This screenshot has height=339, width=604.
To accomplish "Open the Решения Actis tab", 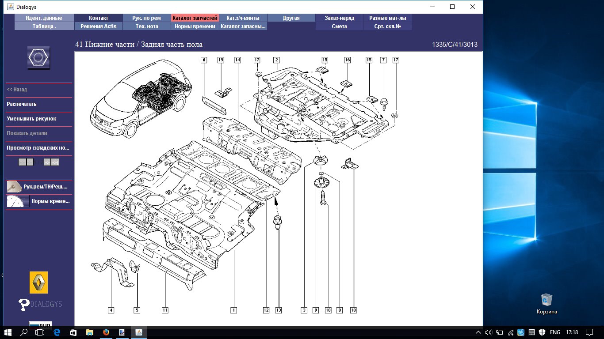I will (99, 26).
